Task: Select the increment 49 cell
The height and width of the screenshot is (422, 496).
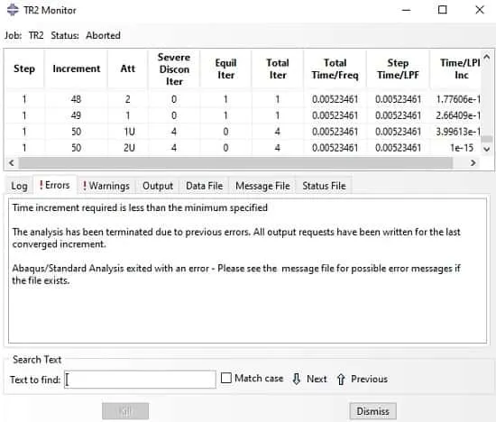Action: (76, 115)
